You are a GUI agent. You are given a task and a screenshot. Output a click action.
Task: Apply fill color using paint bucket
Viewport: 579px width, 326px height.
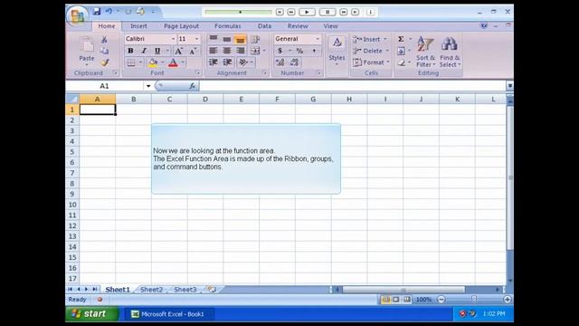(153, 62)
